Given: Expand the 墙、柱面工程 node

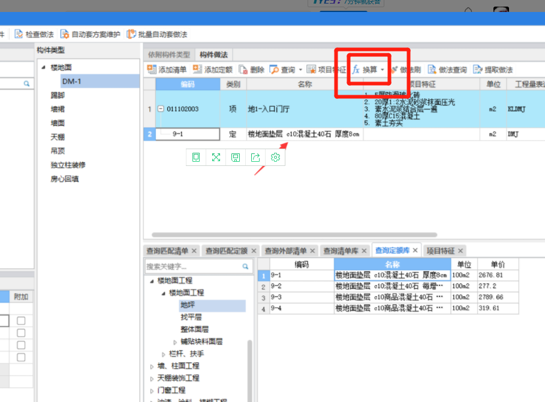Looking at the screenshot, I should pos(152,366).
